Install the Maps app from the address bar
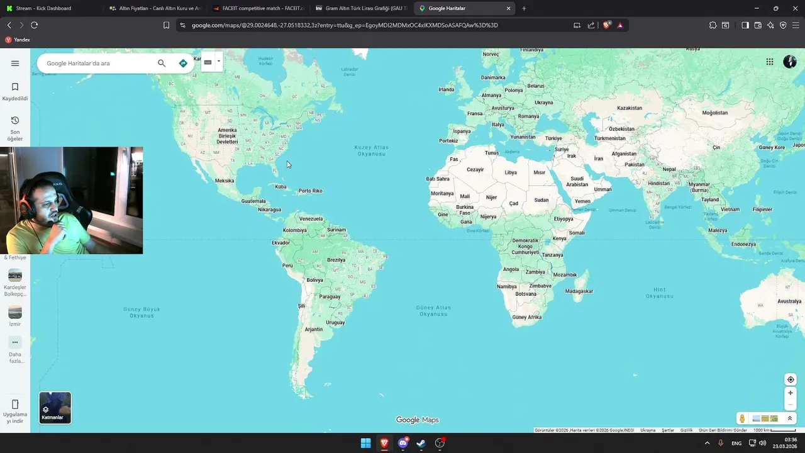This screenshot has height=453, width=805. point(577,25)
